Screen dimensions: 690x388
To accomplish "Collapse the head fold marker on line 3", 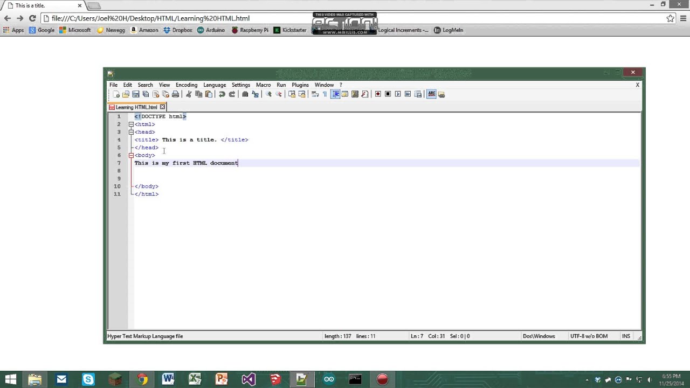I will click(131, 132).
